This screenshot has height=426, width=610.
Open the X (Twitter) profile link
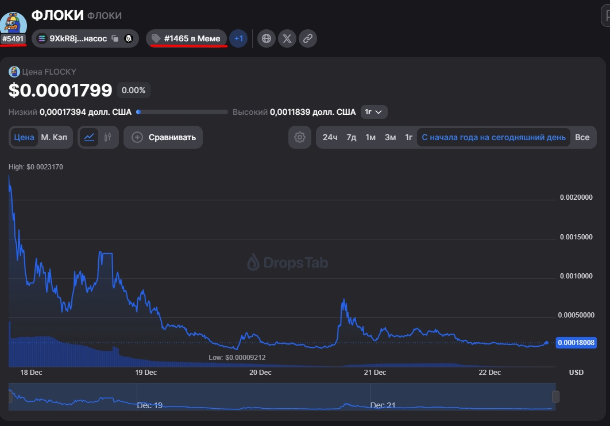(287, 38)
